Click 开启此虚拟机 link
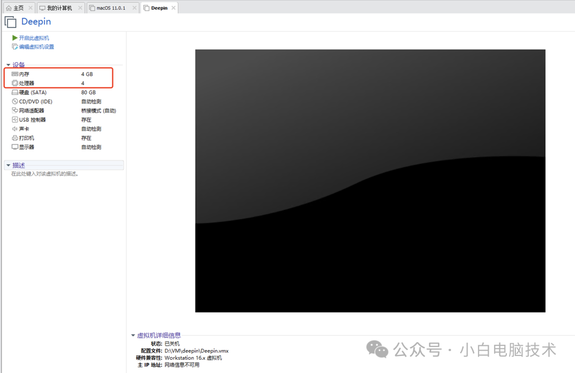 tap(34, 38)
